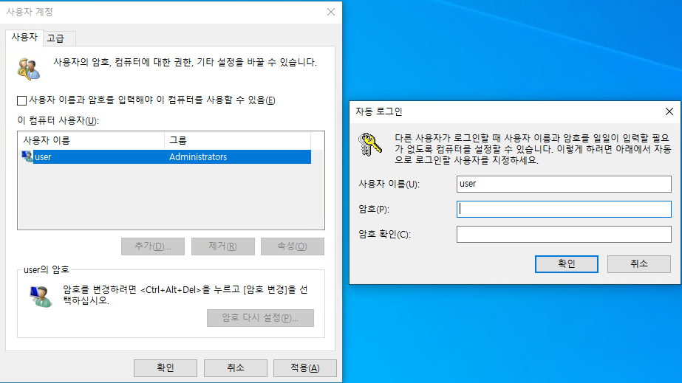This screenshot has height=383, width=682.
Task: Focus the 사용자 이름(U) input field
Action: [564, 184]
